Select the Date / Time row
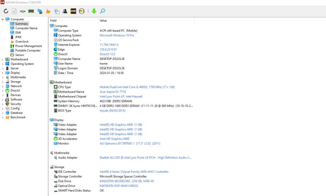The width and height of the screenshot is (326, 196). coord(122,73)
